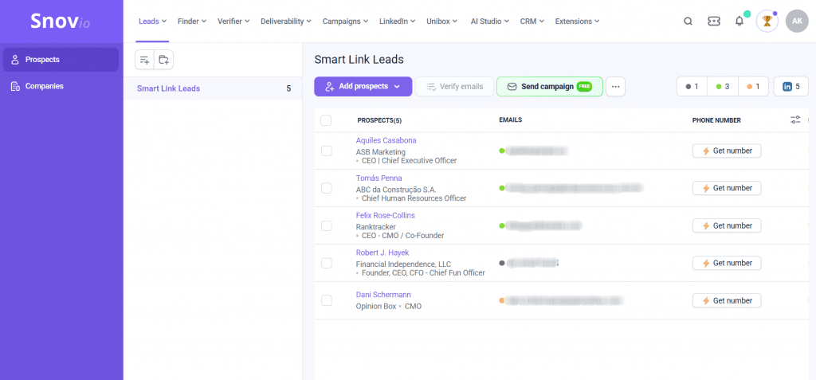
Task: Tick checkbox for Aquiles Casabona
Action: [x=326, y=151]
